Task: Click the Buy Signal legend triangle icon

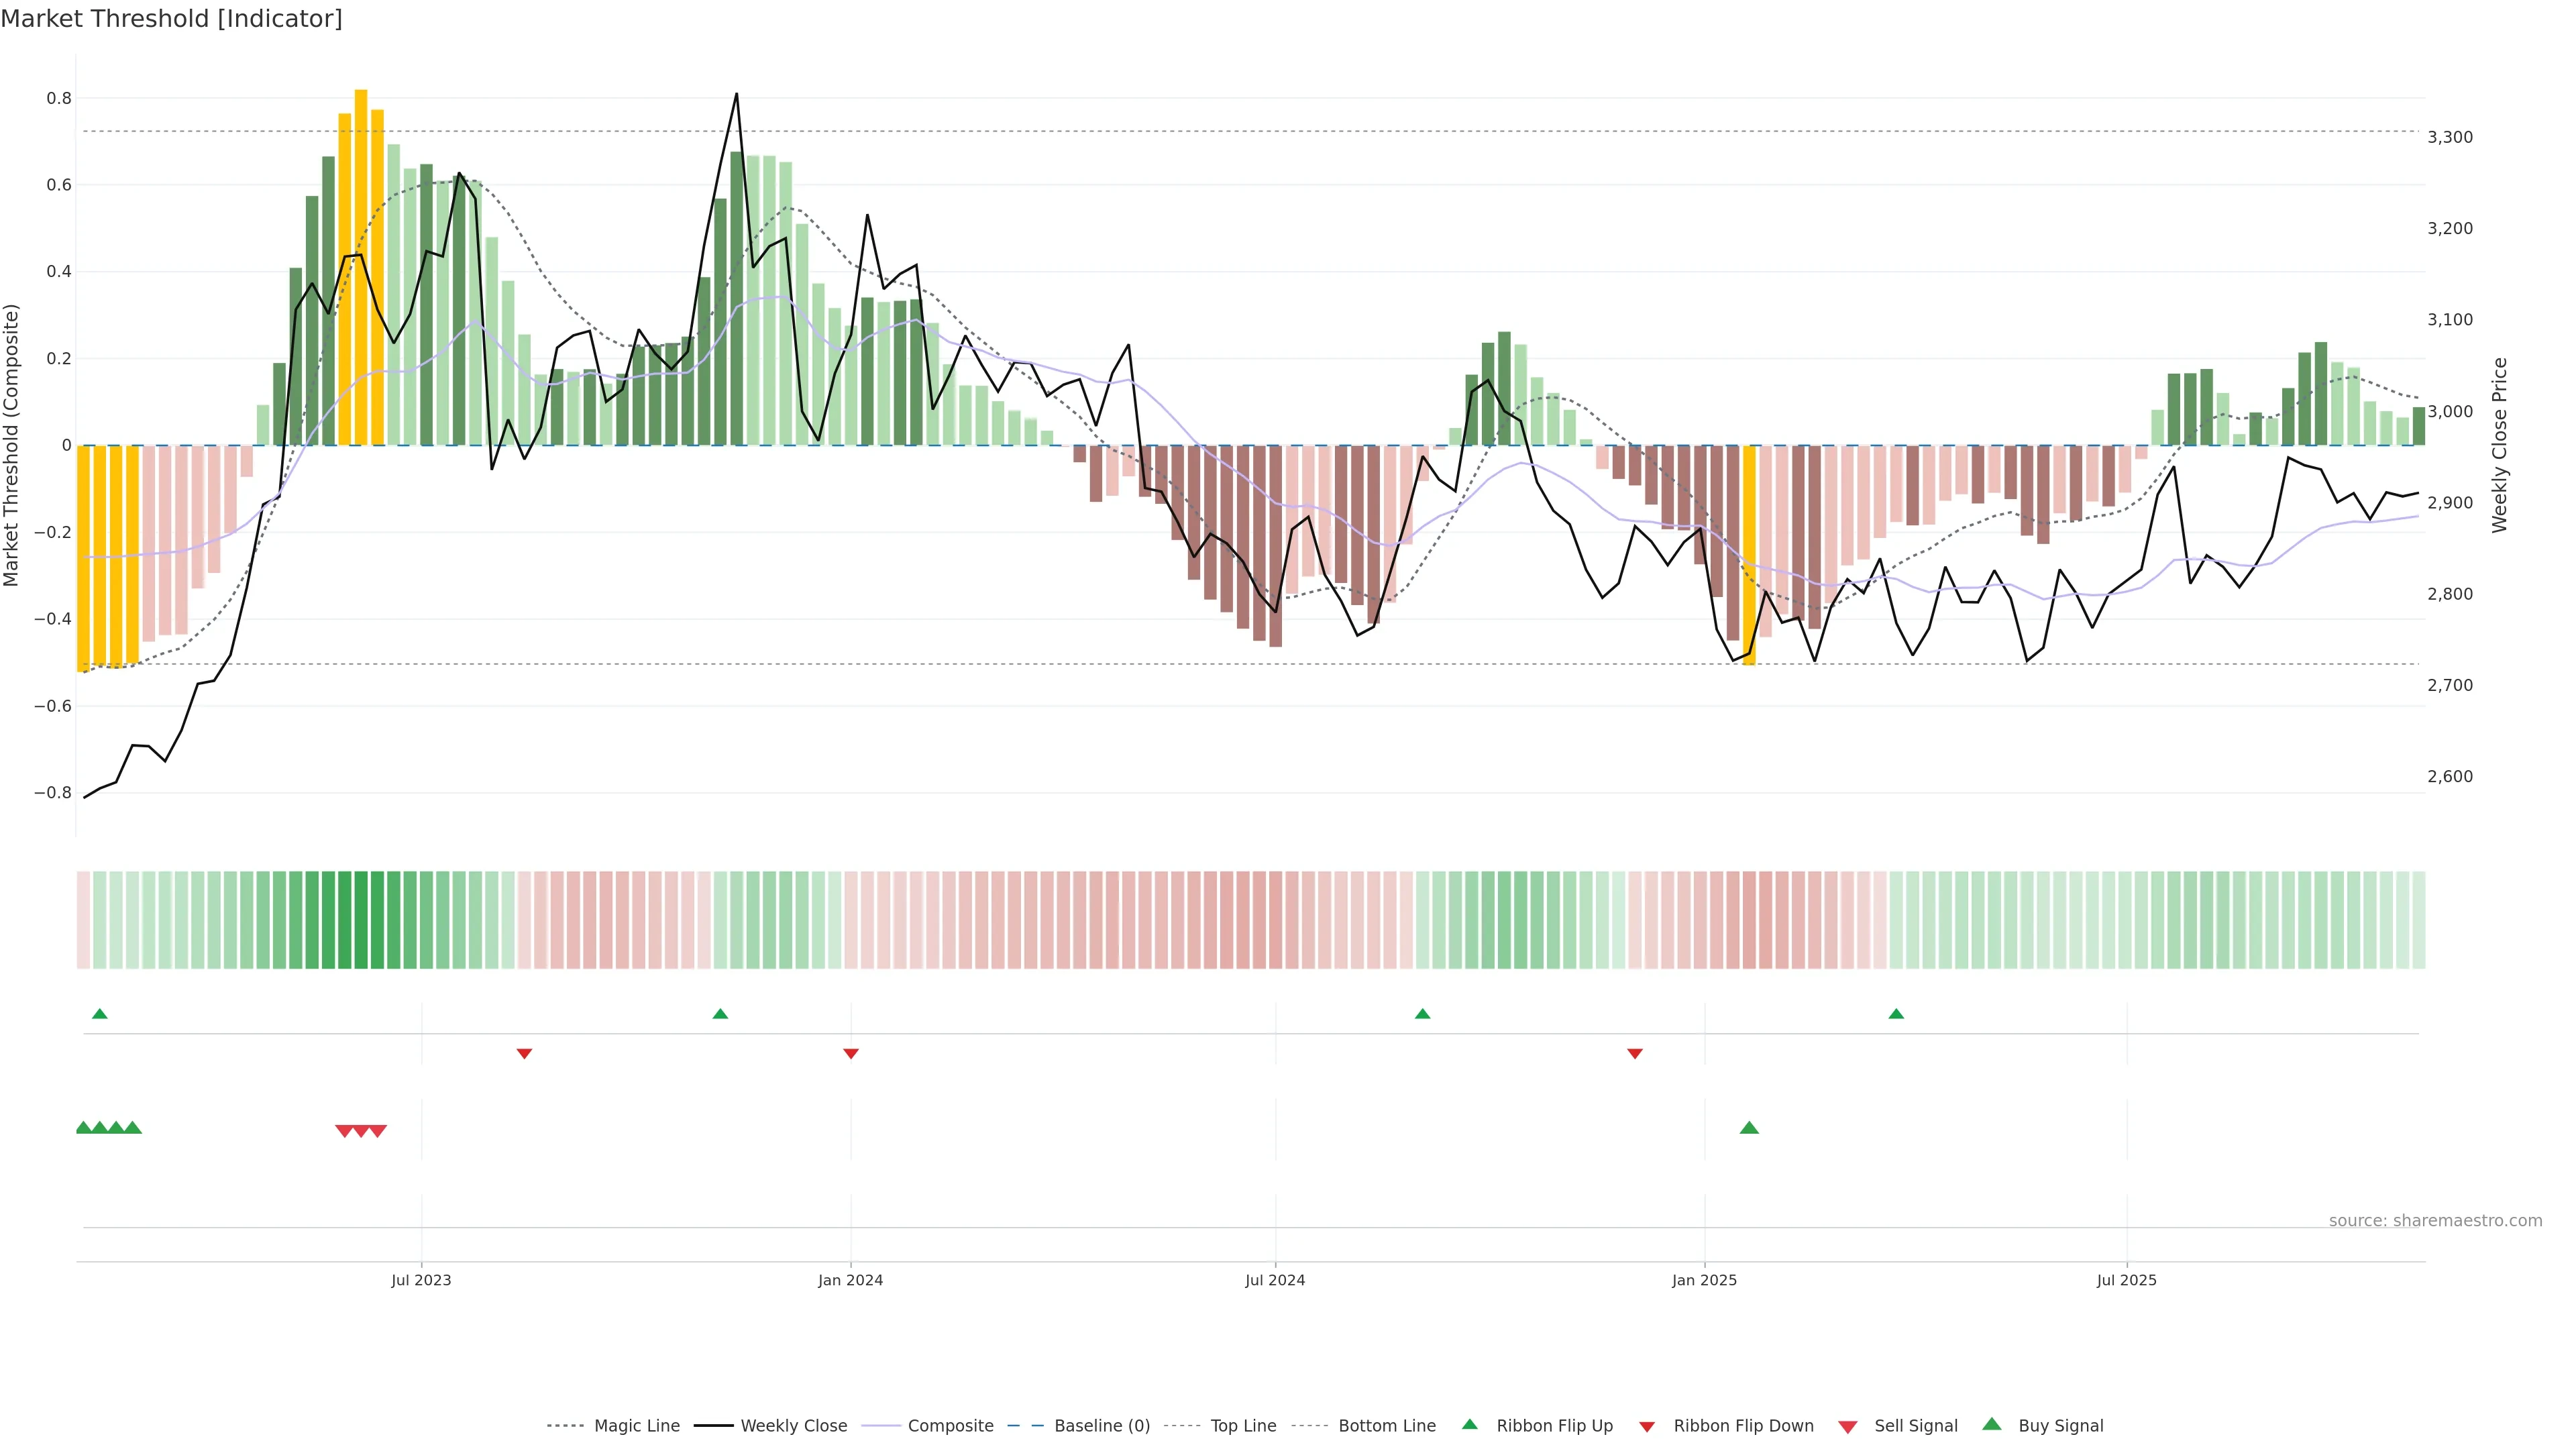Action: point(1991,1424)
